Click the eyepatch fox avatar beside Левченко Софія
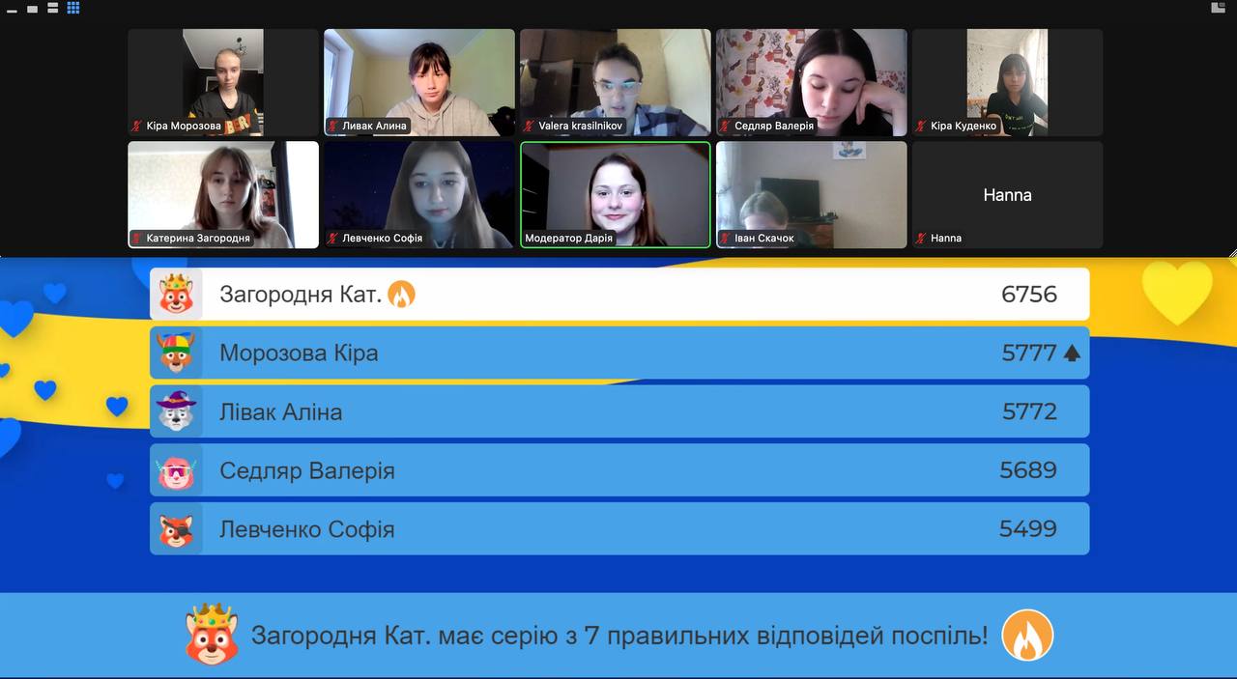This screenshot has width=1237, height=679. tap(176, 530)
